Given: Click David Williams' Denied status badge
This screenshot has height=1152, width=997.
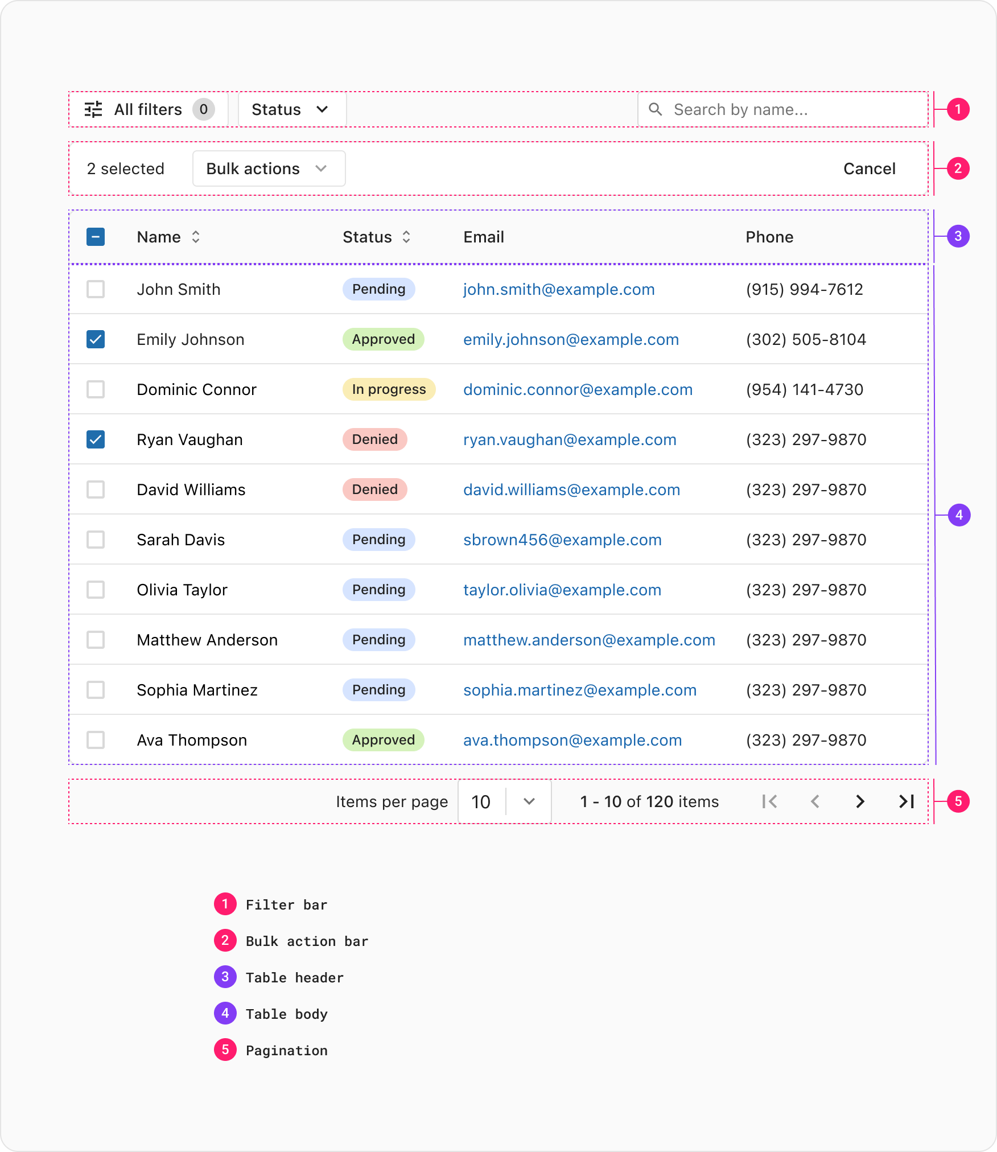Looking at the screenshot, I should coord(375,489).
